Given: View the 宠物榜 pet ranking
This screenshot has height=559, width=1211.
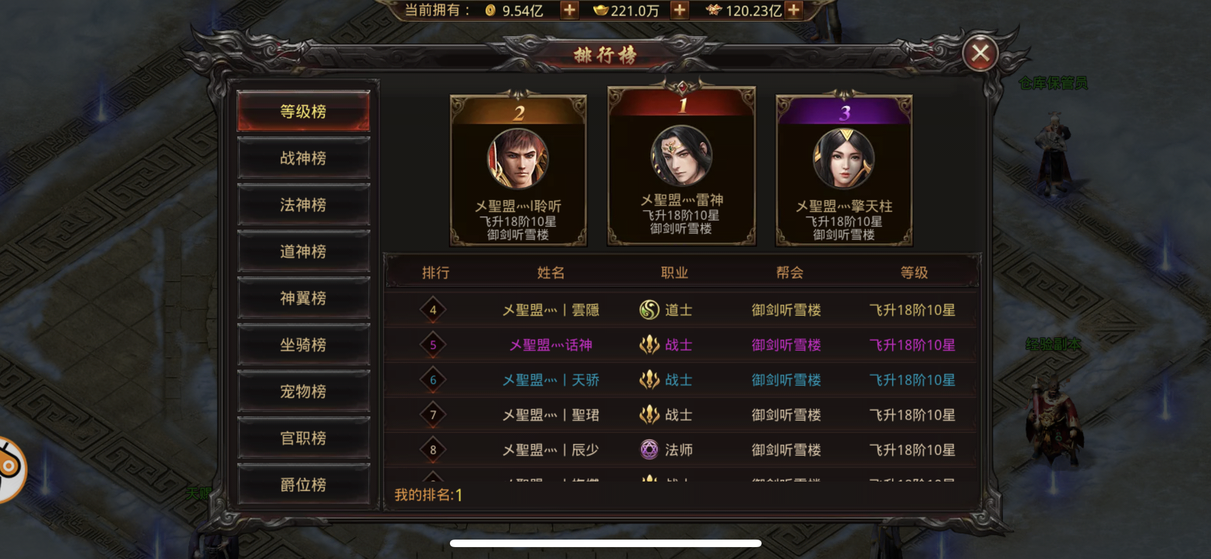Looking at the screenshot, I should tap(303, 392).
